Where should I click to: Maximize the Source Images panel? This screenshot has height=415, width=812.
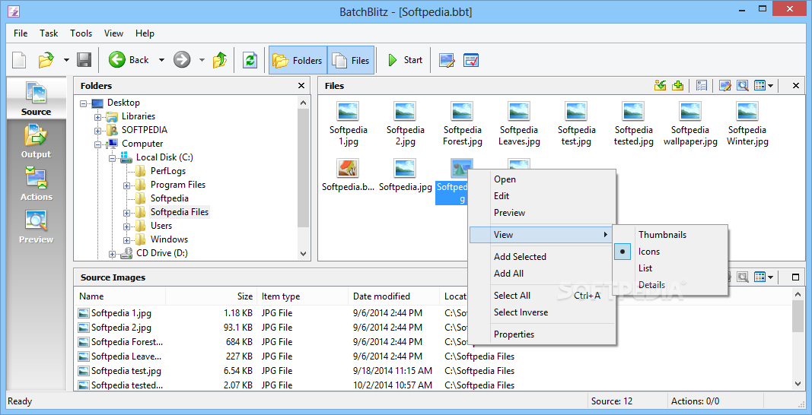[796, 277]
